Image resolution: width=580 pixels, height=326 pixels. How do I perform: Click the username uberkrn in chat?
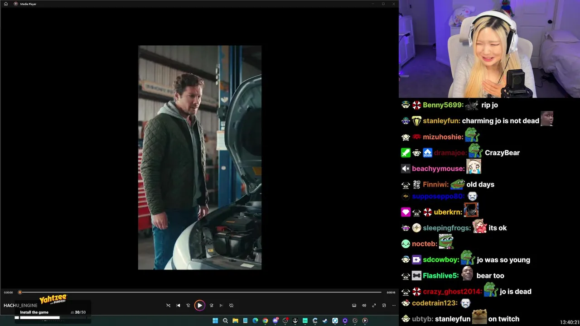click(448, 212)
